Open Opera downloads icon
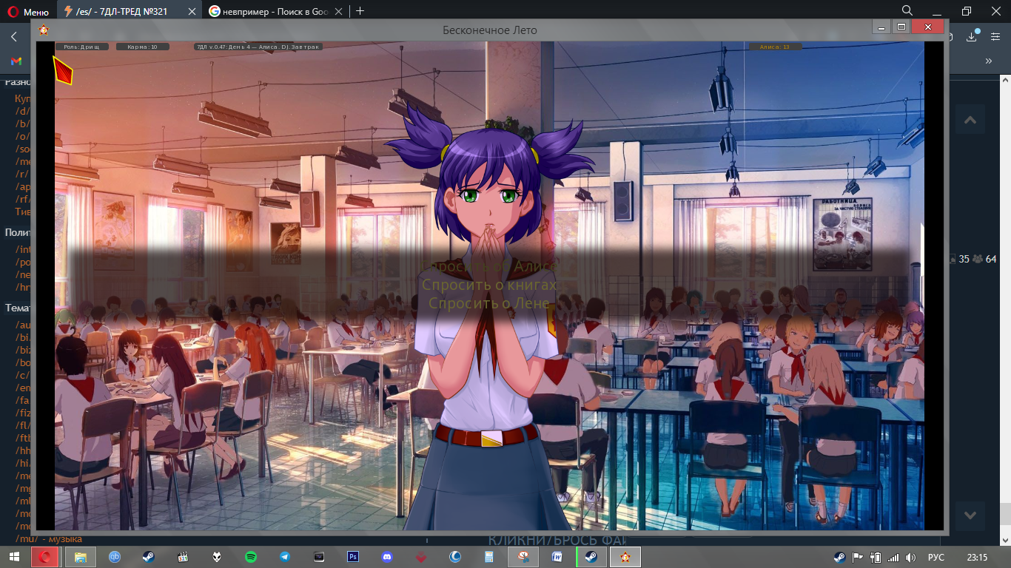The height and width of the screenshot is (568, 1011). pyautogui.click(x=972, y=36)
